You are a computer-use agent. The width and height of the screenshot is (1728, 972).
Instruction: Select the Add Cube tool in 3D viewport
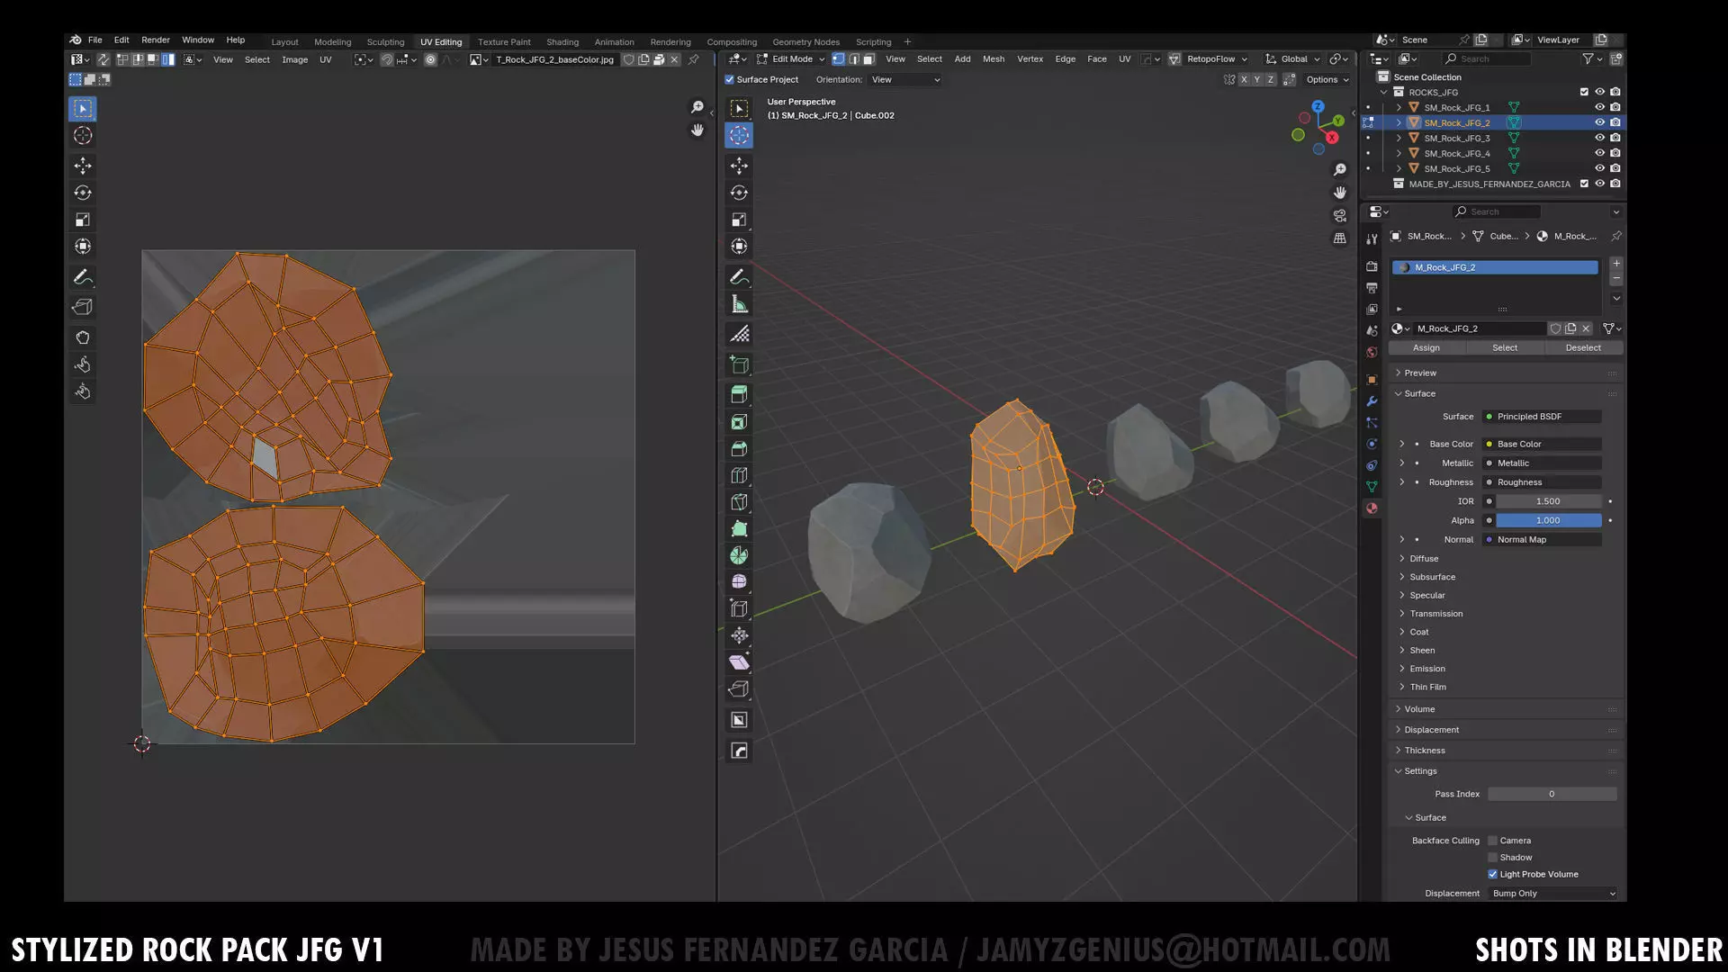click(x=739, y=364)
